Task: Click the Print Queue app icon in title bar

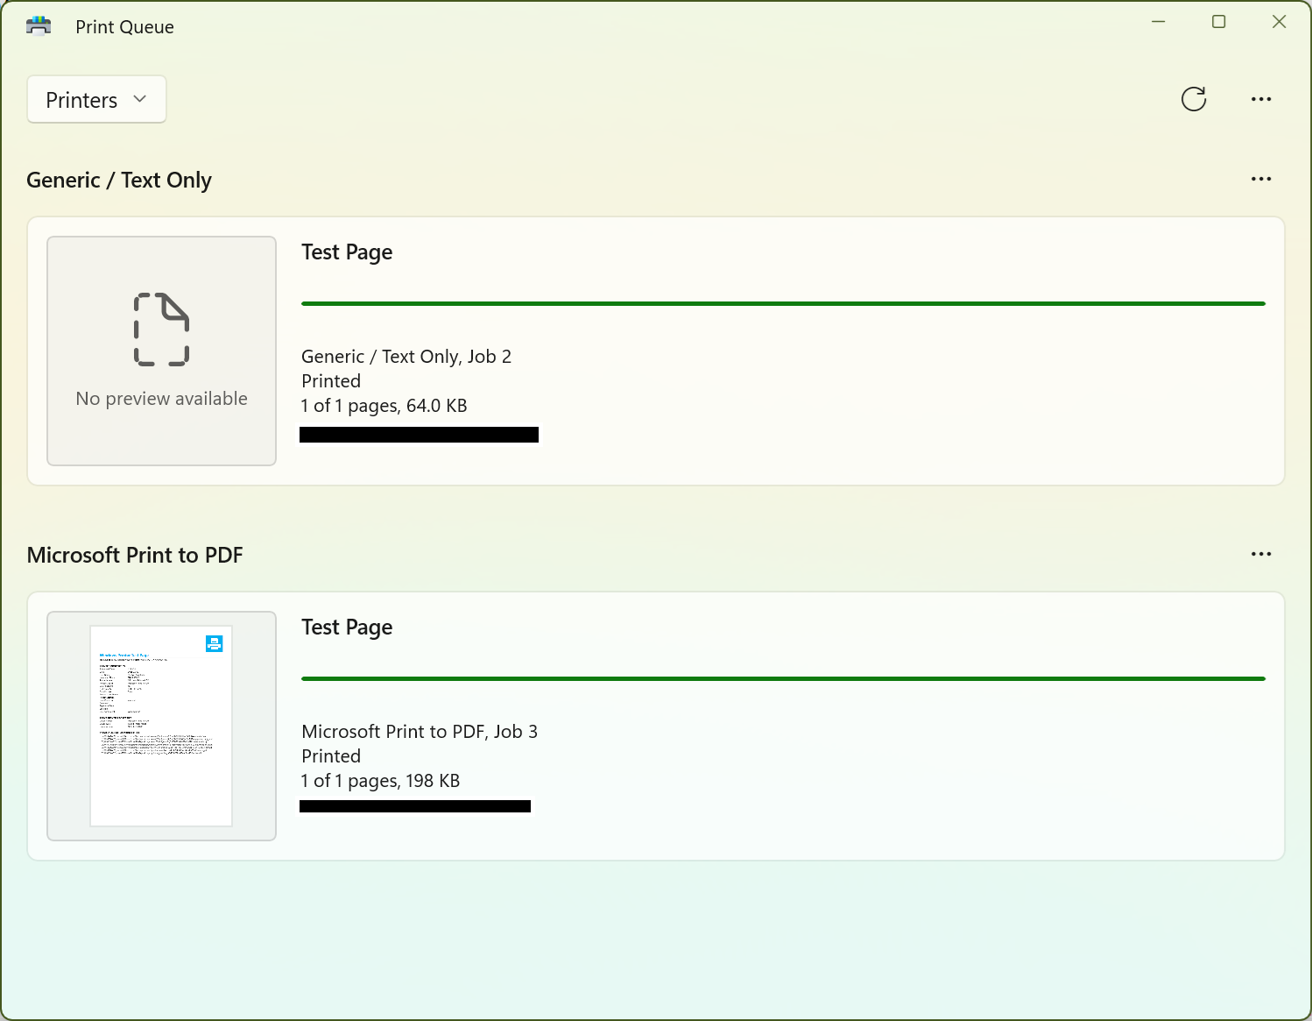Action: 39,26
